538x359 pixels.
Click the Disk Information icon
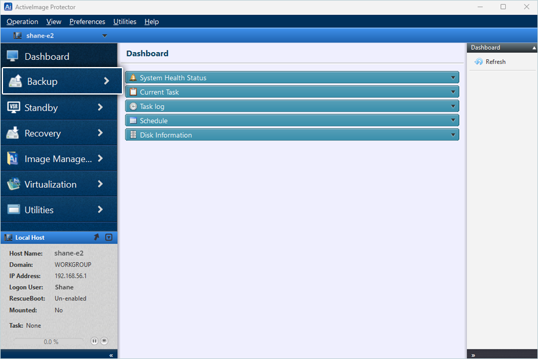(x=133, y=135)
